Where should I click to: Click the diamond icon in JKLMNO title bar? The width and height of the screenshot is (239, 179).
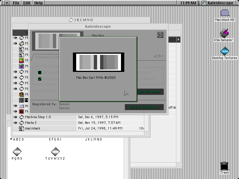point(71,20)
